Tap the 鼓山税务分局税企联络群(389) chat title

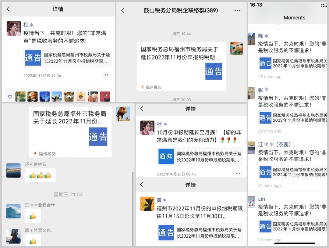click(181, 10)
